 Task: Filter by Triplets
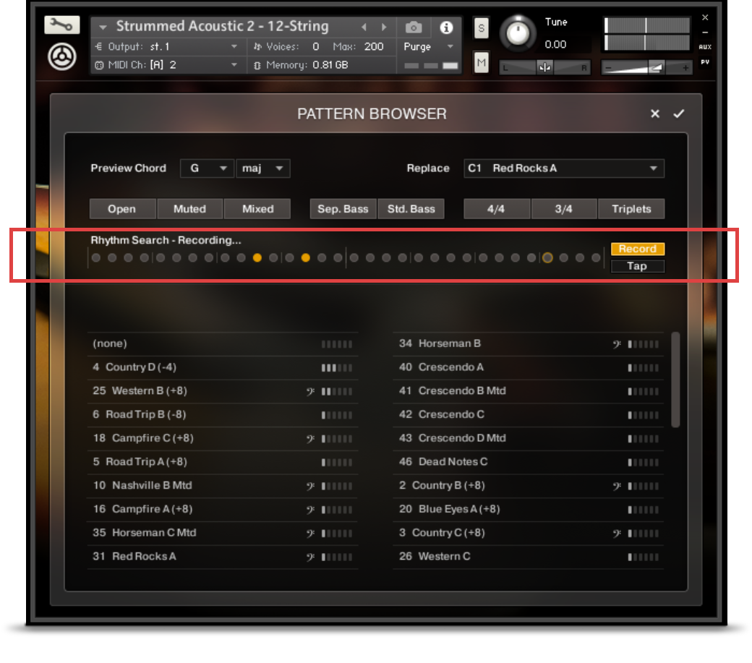point(632,209)
